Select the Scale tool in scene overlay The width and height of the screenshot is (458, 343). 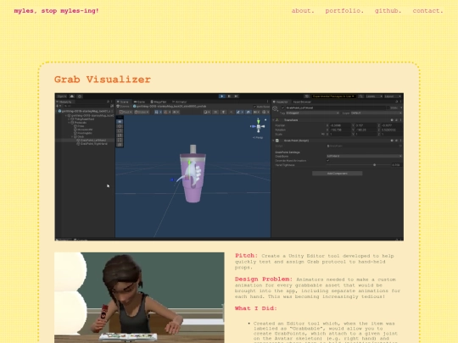120,136
